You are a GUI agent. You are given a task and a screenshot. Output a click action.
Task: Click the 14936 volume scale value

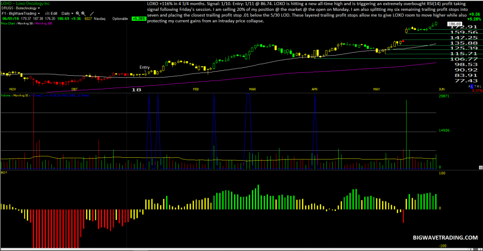coord(444,130)
